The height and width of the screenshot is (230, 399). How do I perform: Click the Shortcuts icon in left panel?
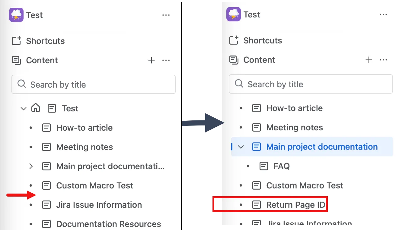(17, 41)
